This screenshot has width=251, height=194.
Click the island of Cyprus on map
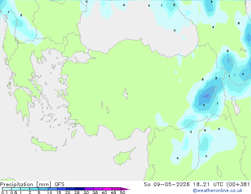tap(123, 157)
